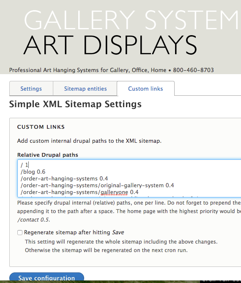Enable Regenerate sitemap after hitting Save
The image size is (241, 283).
tap(20, 233)
